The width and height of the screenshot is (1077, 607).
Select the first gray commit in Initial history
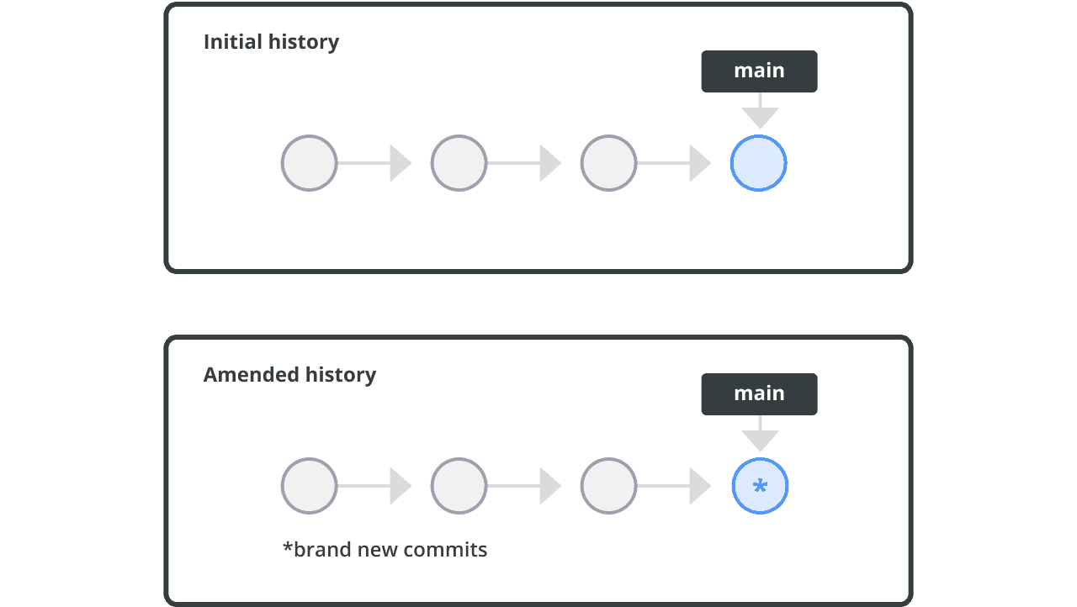(309, 163)
